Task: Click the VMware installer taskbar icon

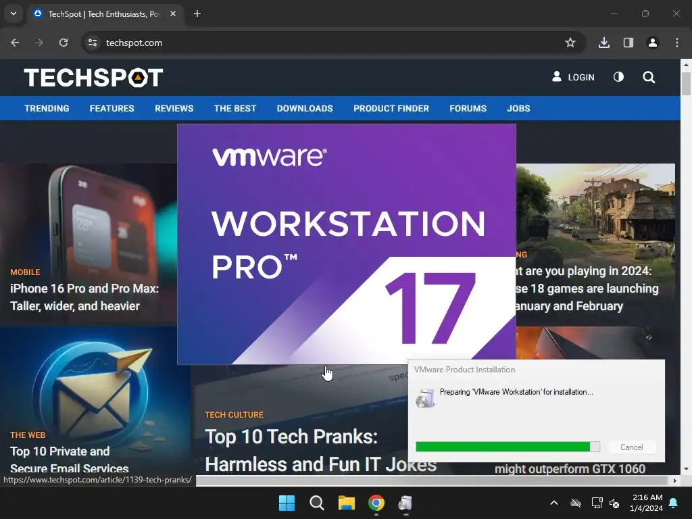Action: click(x=405, y=503)
